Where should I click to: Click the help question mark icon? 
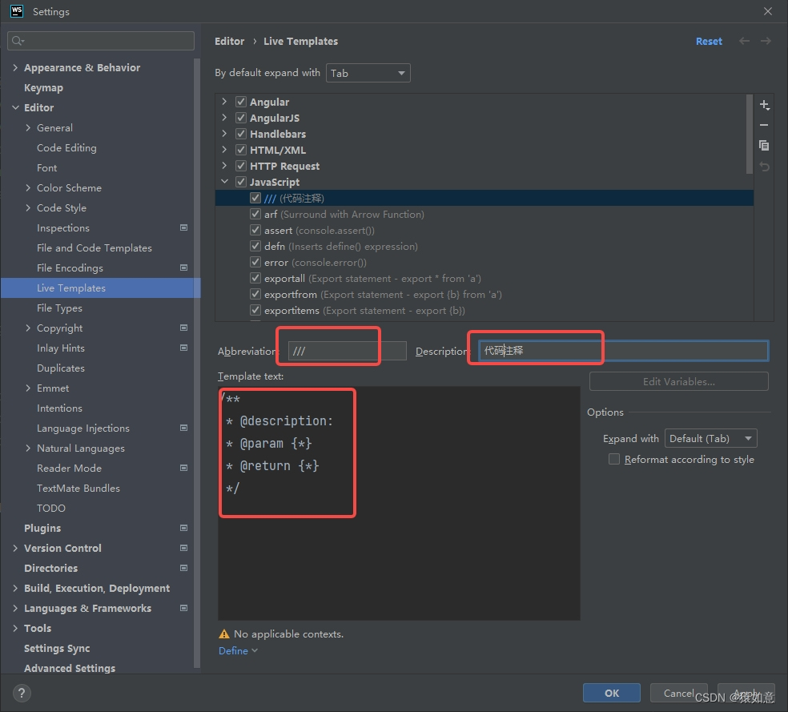click(21, 693)
